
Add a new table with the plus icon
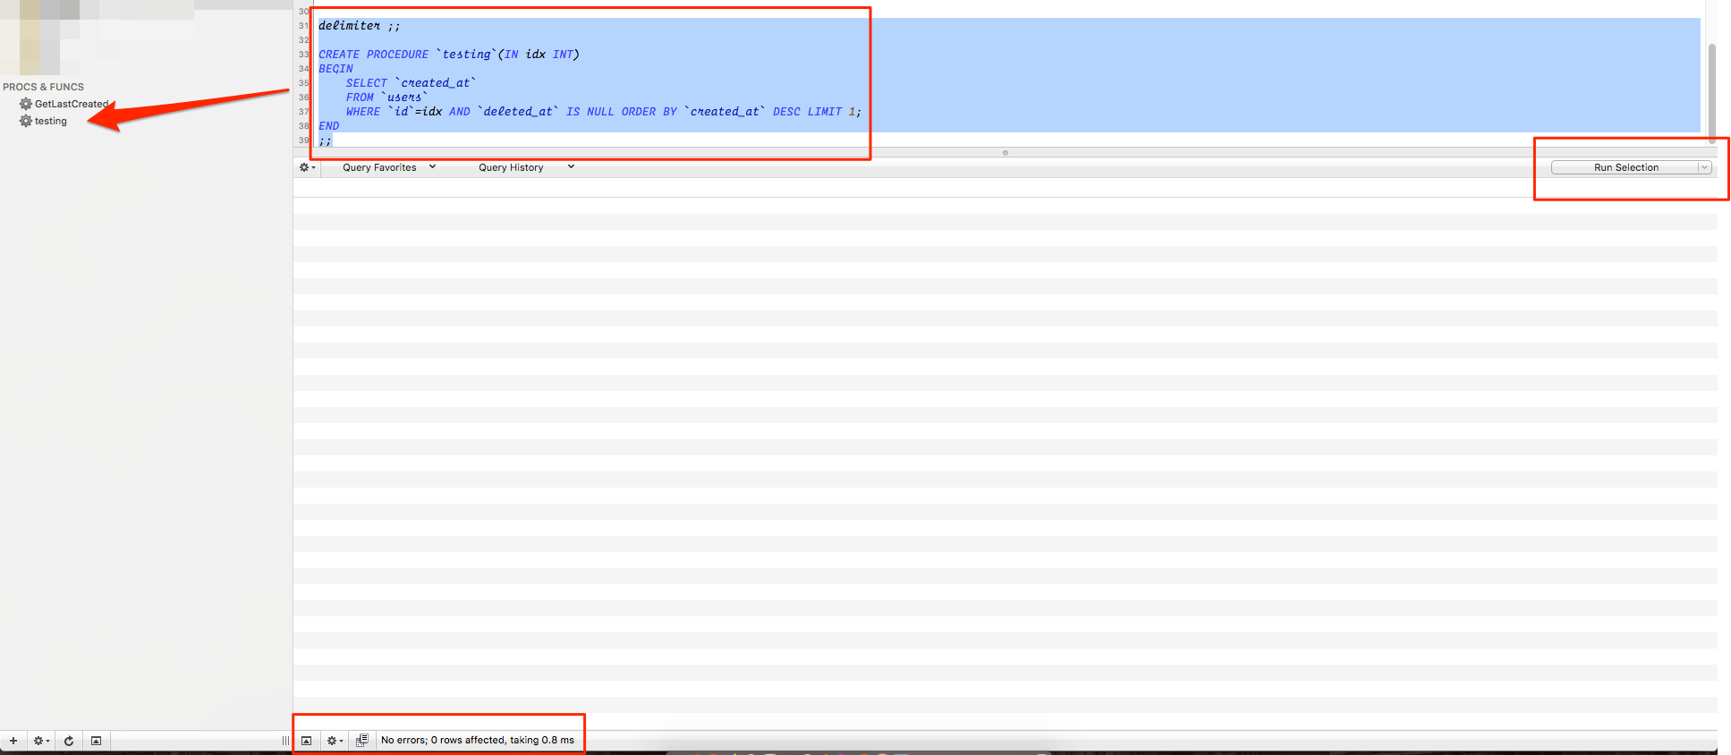point(13,741)
